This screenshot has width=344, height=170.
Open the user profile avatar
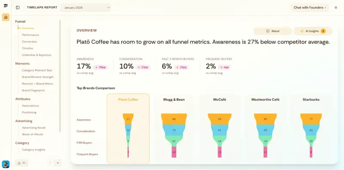[6, 164]
